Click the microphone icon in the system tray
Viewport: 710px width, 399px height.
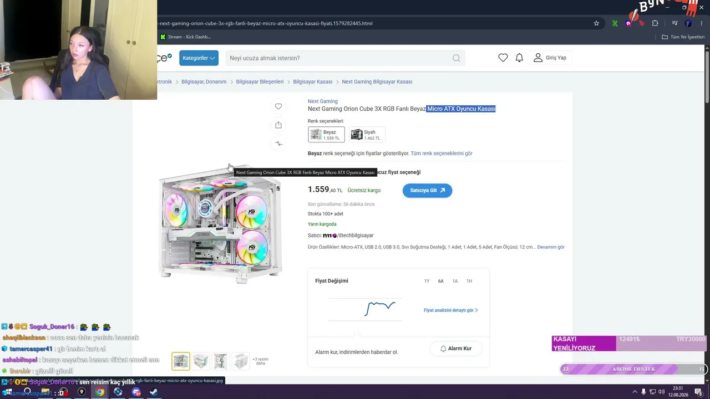pyautogui.click(x=643, y=392)
